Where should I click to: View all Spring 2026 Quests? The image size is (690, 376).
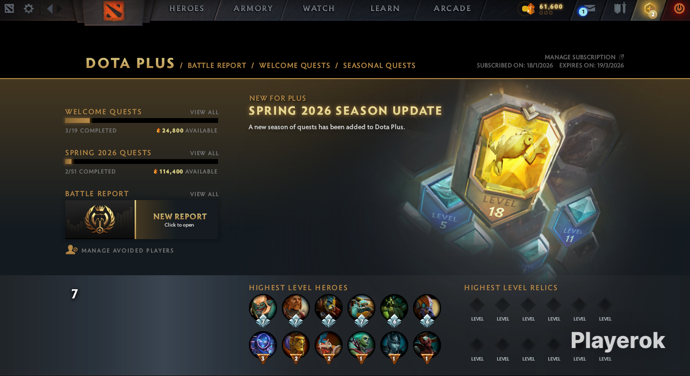click(x=204, y=153)
